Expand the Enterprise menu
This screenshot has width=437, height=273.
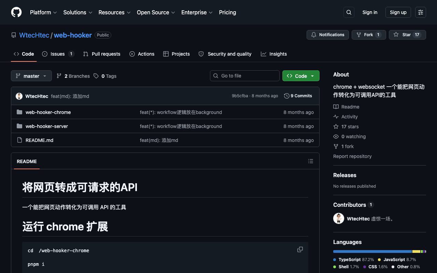(x=197, y=12)
